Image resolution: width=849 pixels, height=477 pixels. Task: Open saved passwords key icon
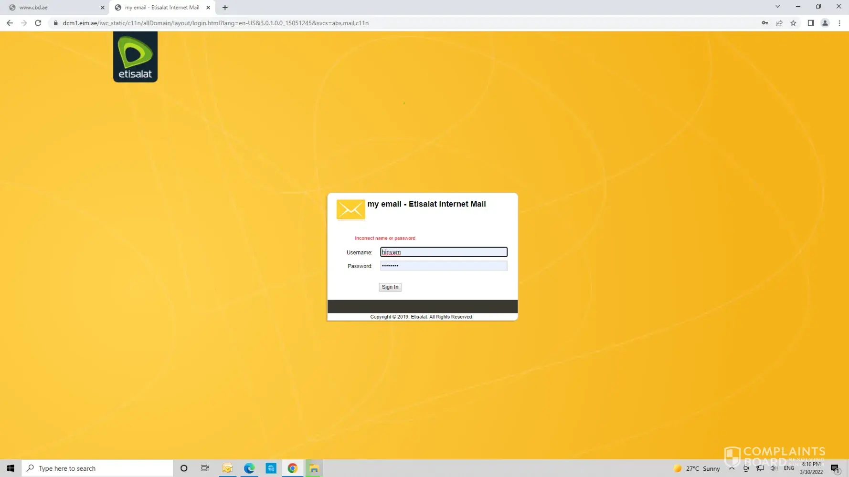click(765, 23)
